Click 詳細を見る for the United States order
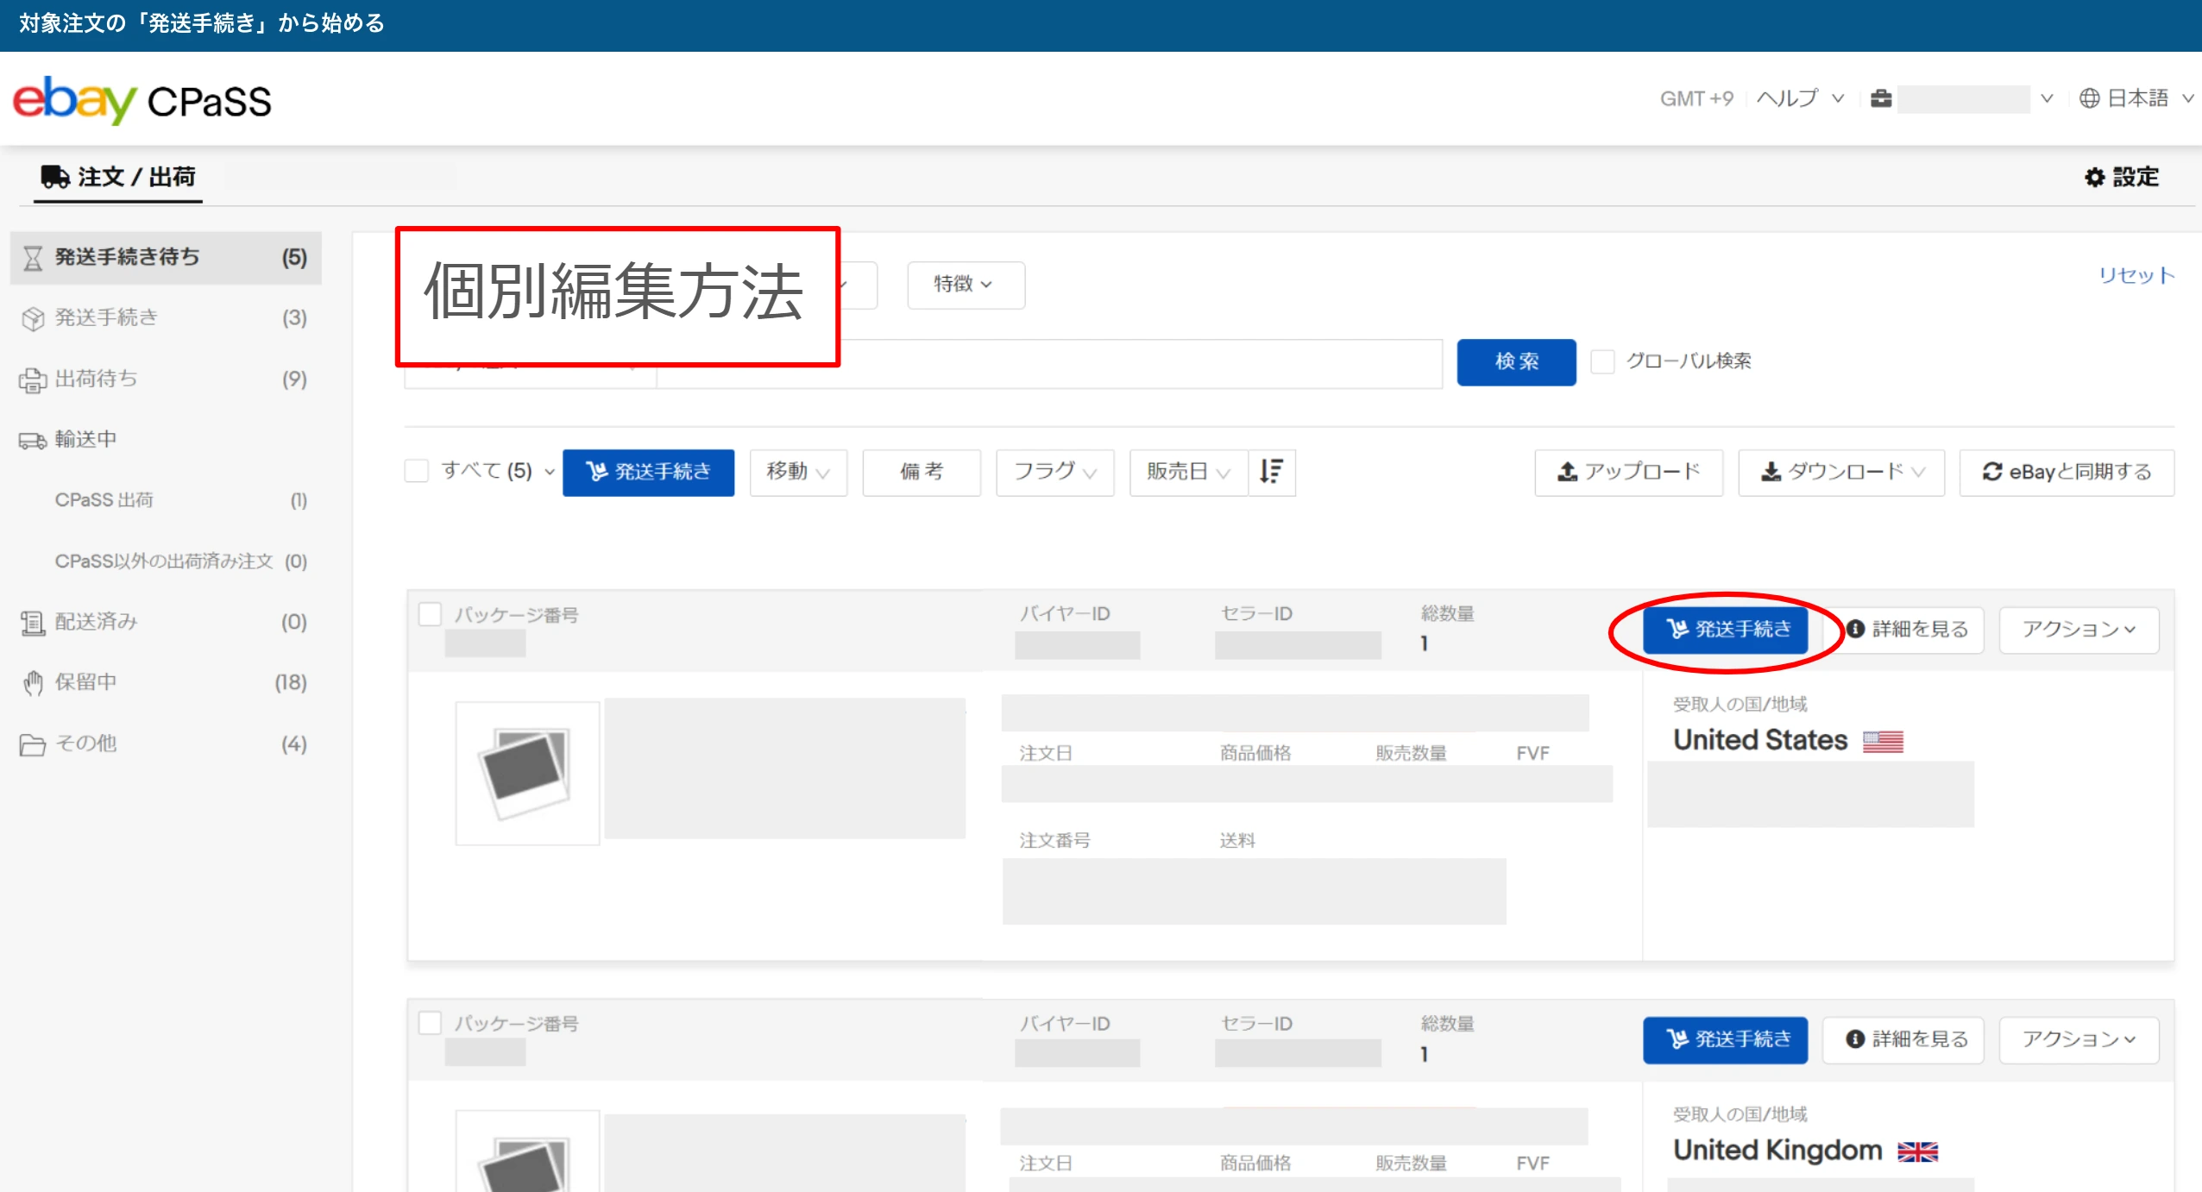The image size is (2202, 1192). [1903, 630]
